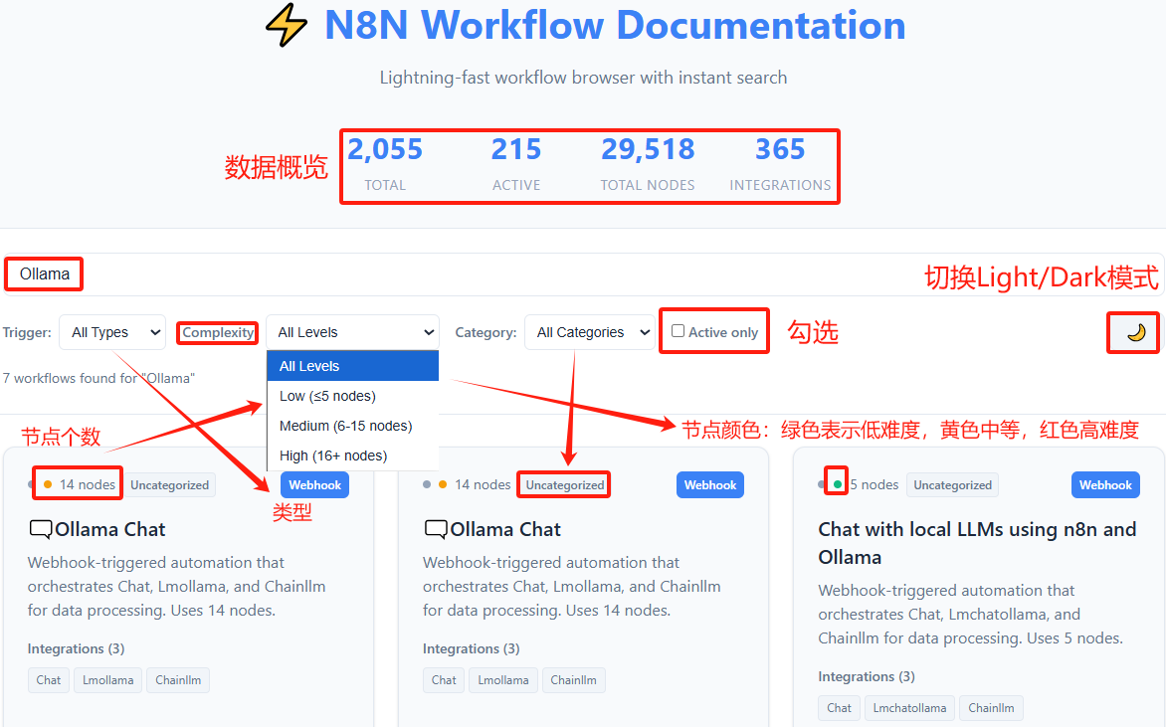Click Chat tag on second Ollama Chat card
Image resolution: width=1166 pixels, height=727 pixels.
(444, 680)
